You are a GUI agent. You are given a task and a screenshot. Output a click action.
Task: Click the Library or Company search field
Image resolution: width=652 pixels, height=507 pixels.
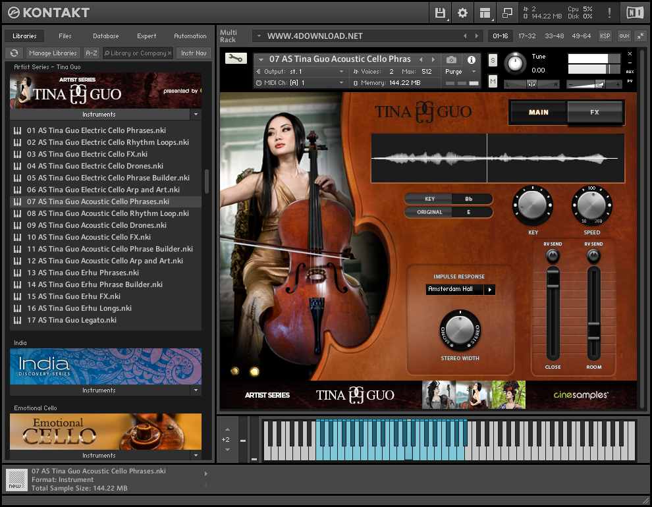point(137,53)
